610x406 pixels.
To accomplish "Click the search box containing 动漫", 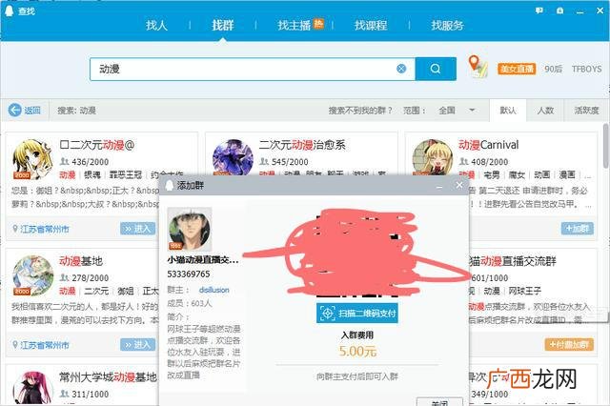I will tap(252, 70).
